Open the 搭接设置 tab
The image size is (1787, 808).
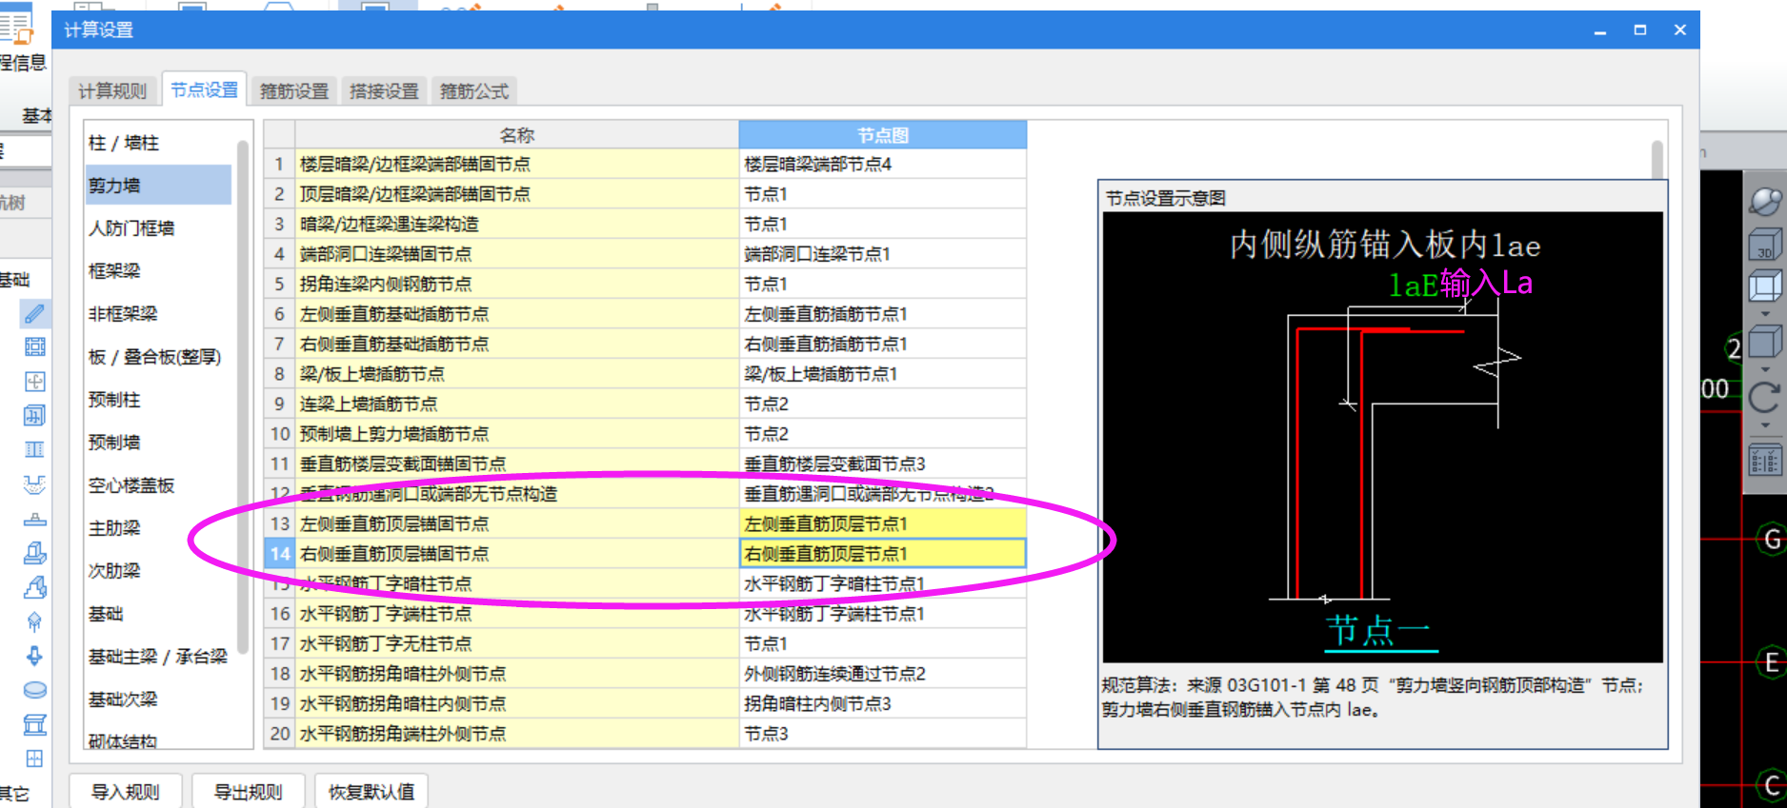tap(384, 91)
